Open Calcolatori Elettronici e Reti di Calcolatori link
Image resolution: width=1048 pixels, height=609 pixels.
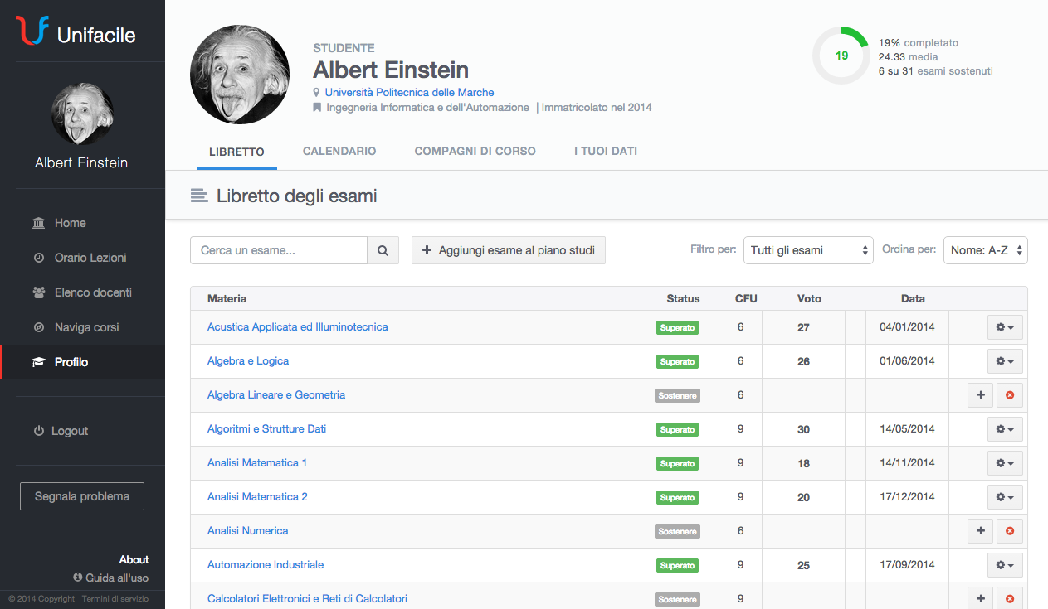pyautogui.click(x=307, y=599)
